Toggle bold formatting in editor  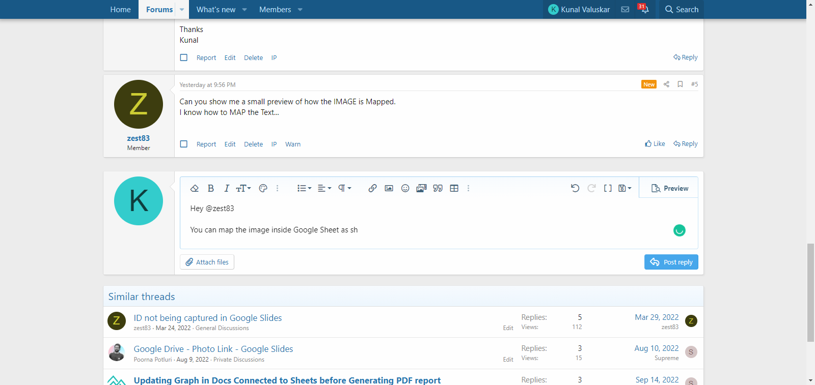pyautogui.click(x=211, y=188)
